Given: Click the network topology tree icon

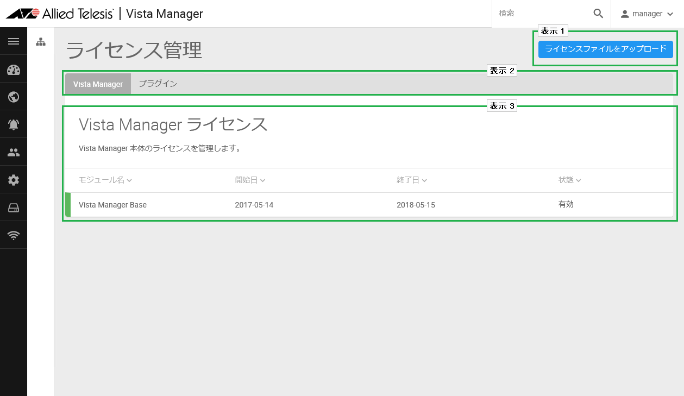Looking at the screenshot, I should (41, 42).
